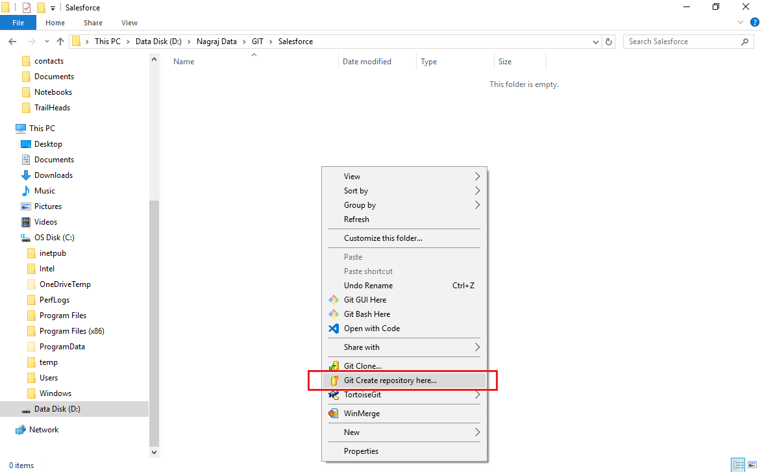Refresh the address bar location
The height and width of the screenshot is (472, 762).
click(x=608, y=42)
